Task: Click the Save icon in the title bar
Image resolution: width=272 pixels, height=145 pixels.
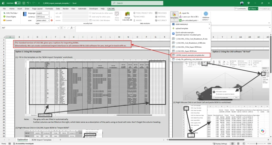Action: coord(24,3)
